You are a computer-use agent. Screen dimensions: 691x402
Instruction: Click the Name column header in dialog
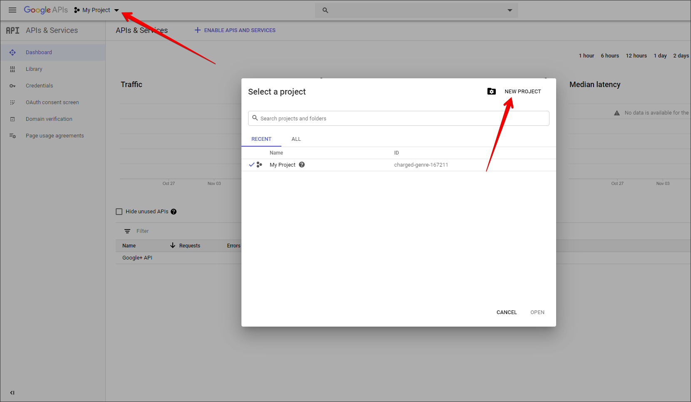pos(276,153)
